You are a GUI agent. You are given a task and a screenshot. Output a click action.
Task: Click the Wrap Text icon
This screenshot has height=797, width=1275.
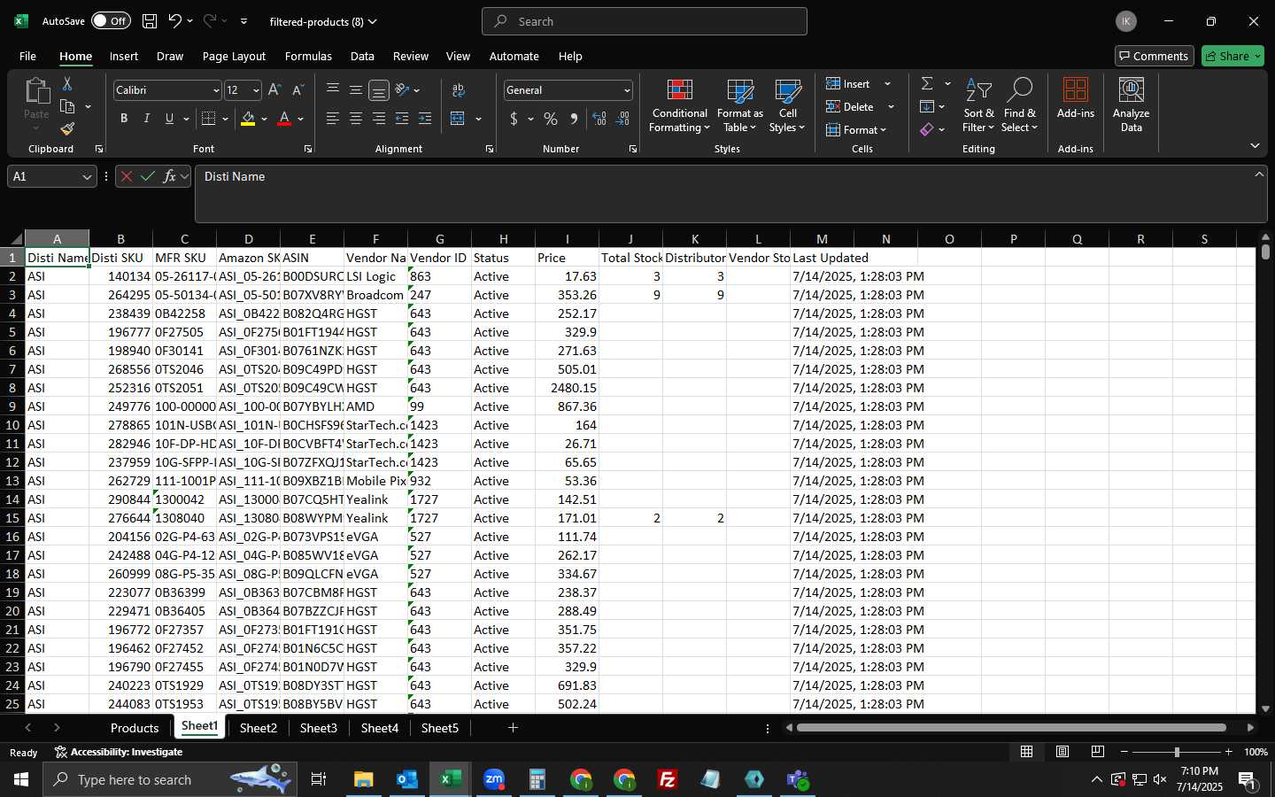[459, 89]
